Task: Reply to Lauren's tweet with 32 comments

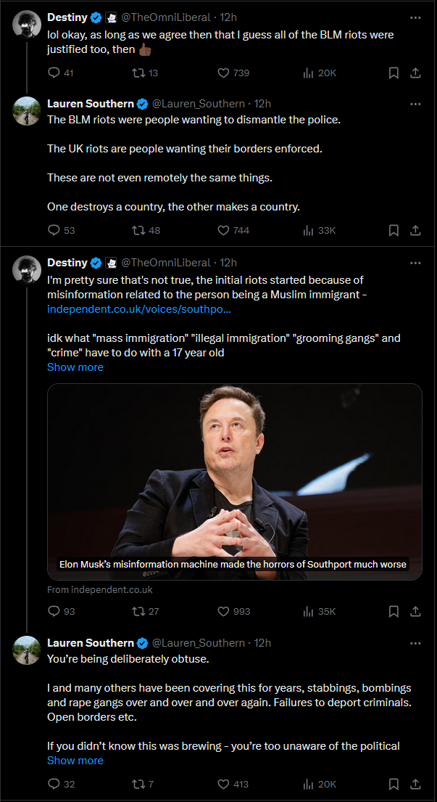Action: tap(54, 784)
